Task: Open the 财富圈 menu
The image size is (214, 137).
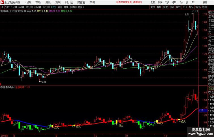Action: (81, 2)
